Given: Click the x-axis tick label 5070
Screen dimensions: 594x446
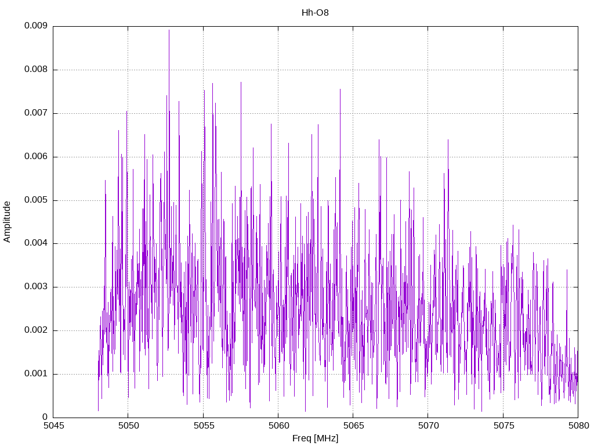Looking at the screenshot, I should (x=429, y=426).
